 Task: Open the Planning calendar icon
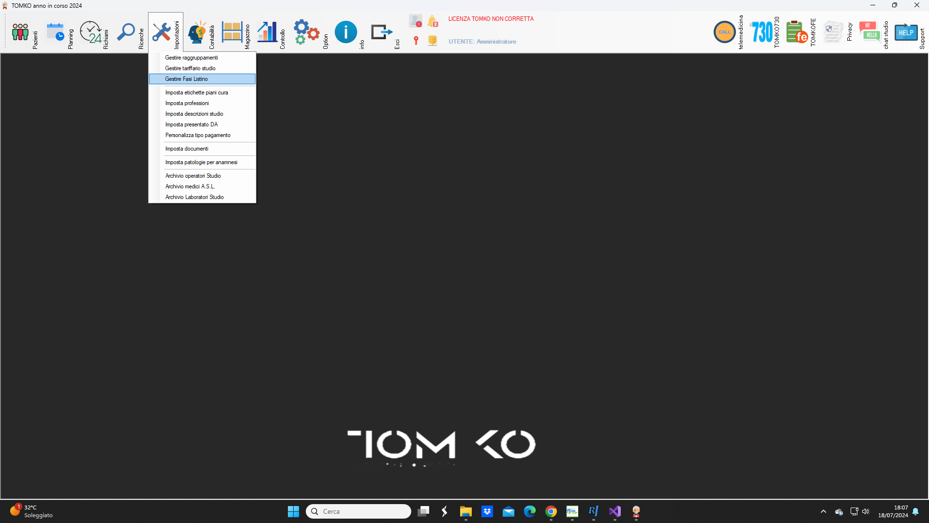coord(55,32)
